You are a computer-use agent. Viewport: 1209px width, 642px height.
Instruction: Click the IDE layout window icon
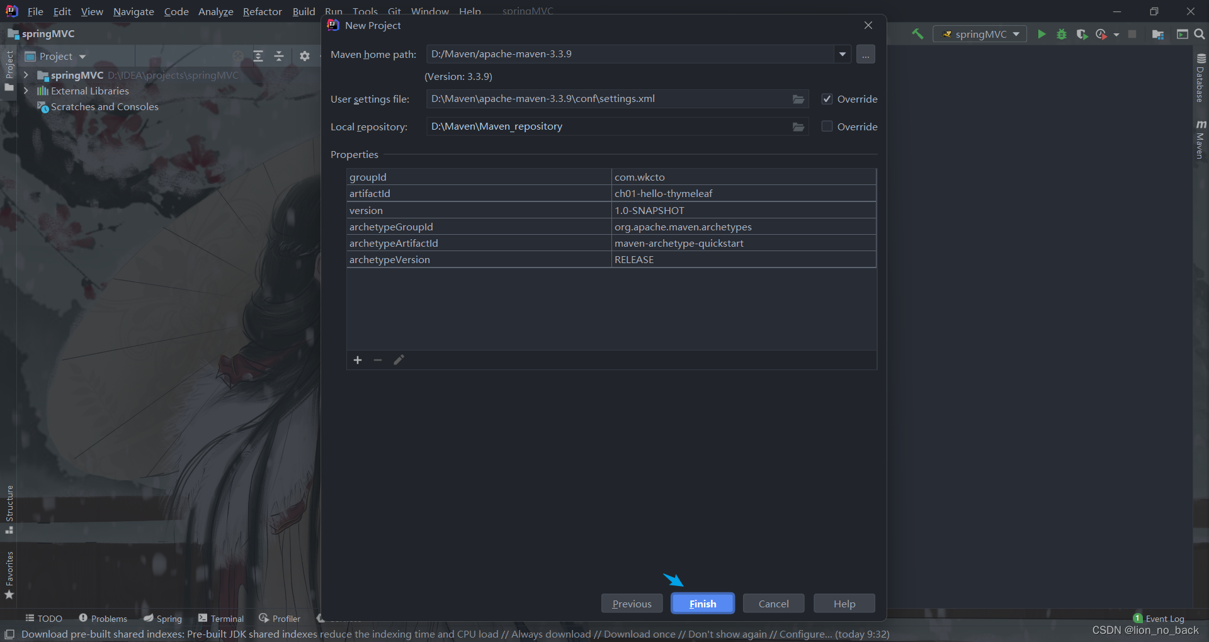pos(1183,34)
